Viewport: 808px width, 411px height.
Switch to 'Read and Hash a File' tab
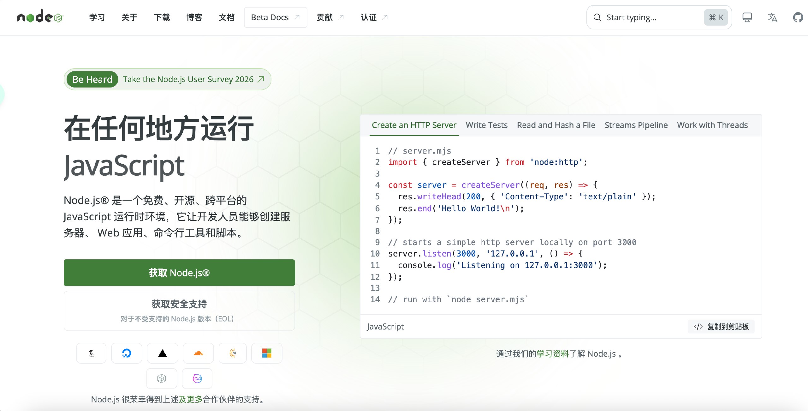[556, 125]
